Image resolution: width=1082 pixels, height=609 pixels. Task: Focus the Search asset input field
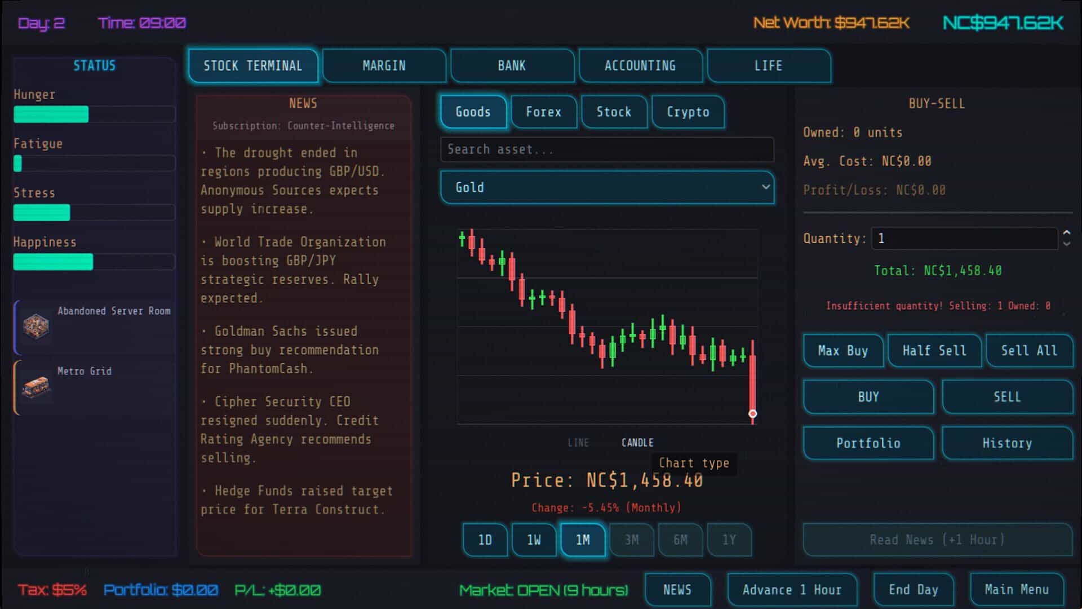click(x=607, y=149)
